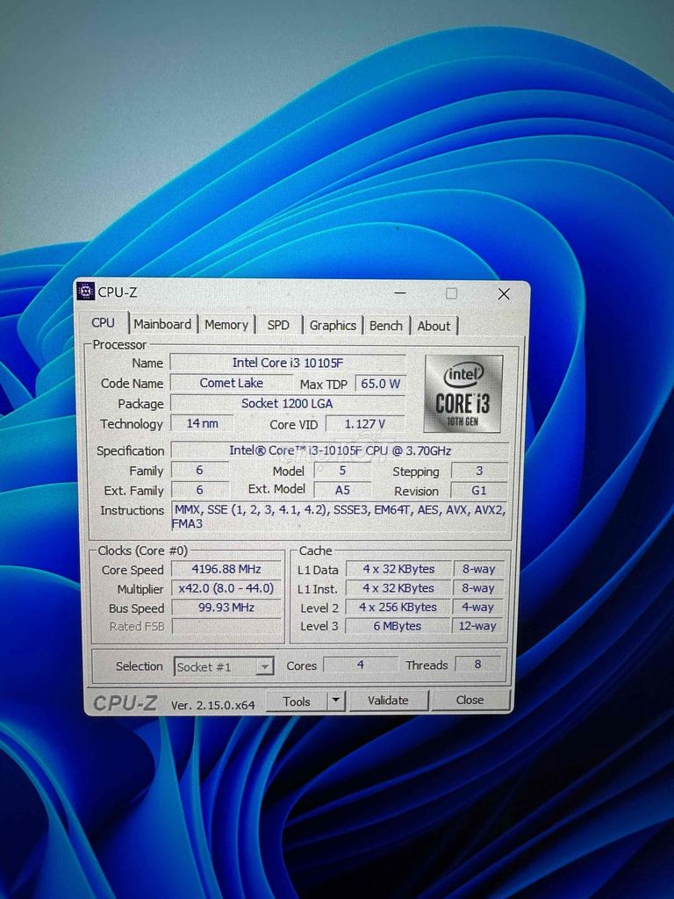Click the Core Speed value 4196.88 MHz

click(x=226, y=569)
